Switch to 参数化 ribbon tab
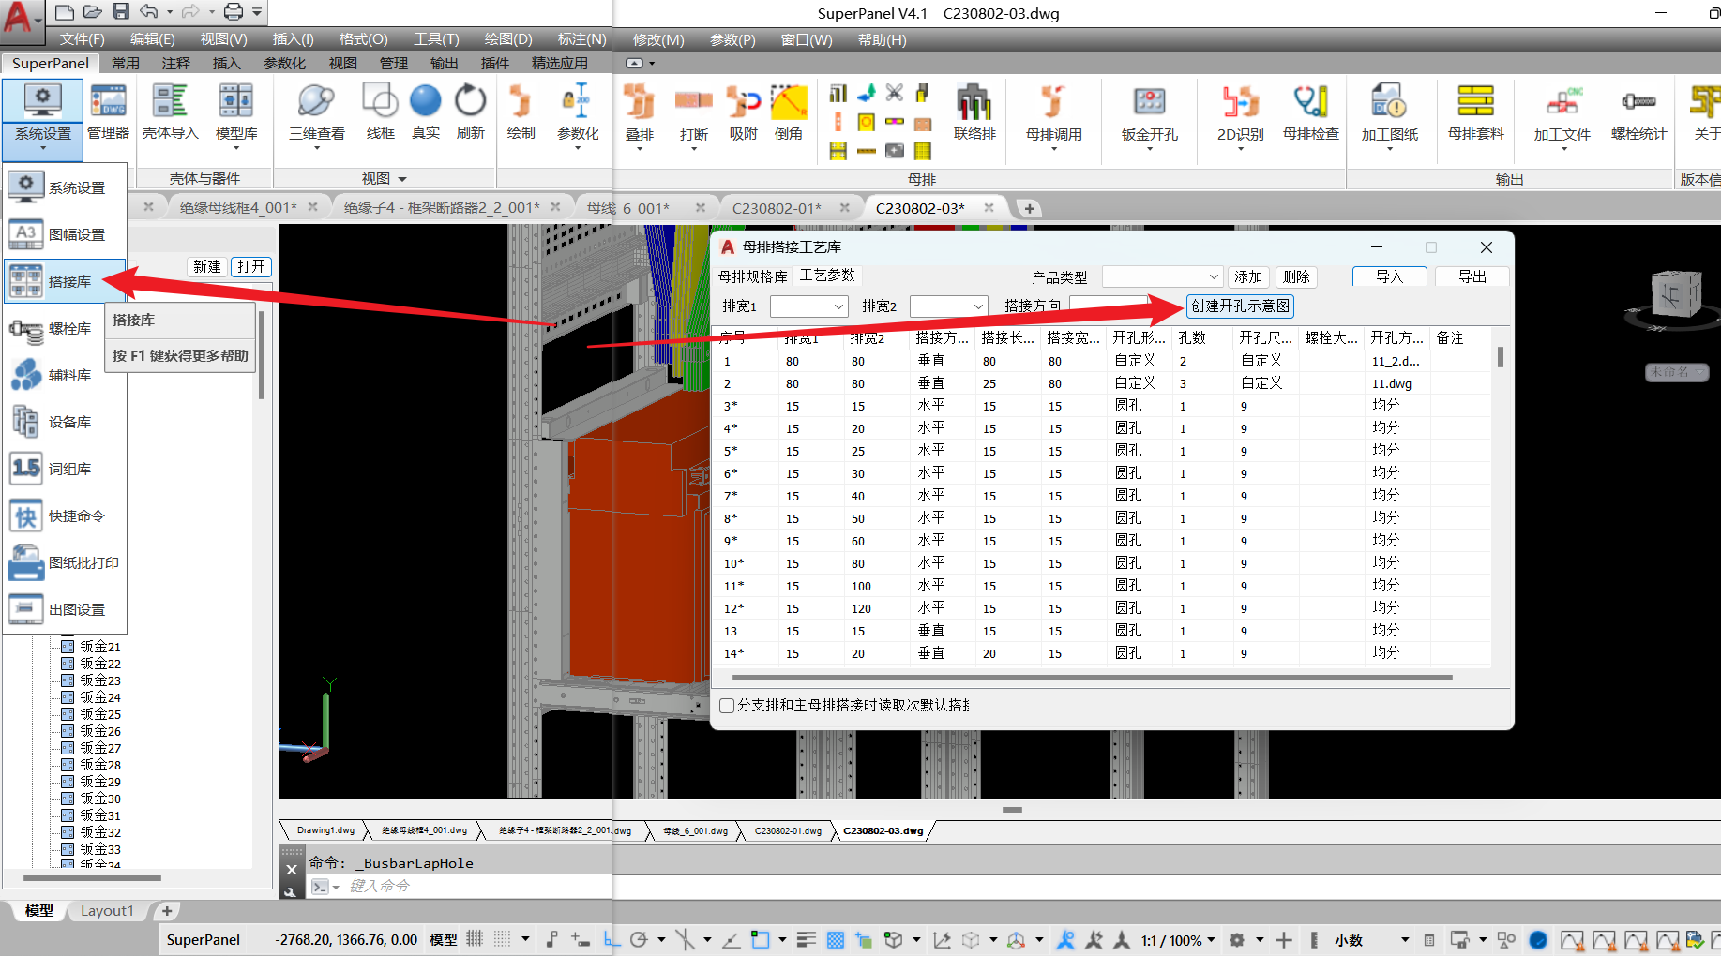Screen dimensions: 1721x956 click(x=284, y=63)
